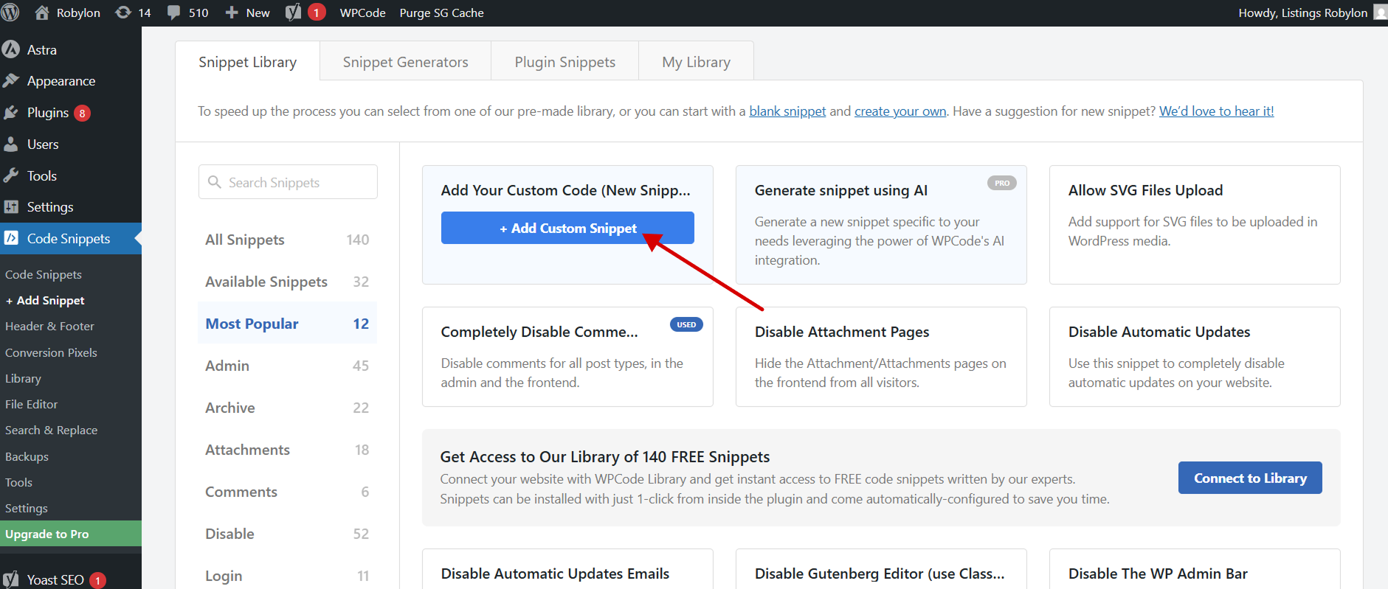Viewport: 1388px width, 589px height.
Task: Click the WordPress logo icon
Action: [x=10, y=13]
